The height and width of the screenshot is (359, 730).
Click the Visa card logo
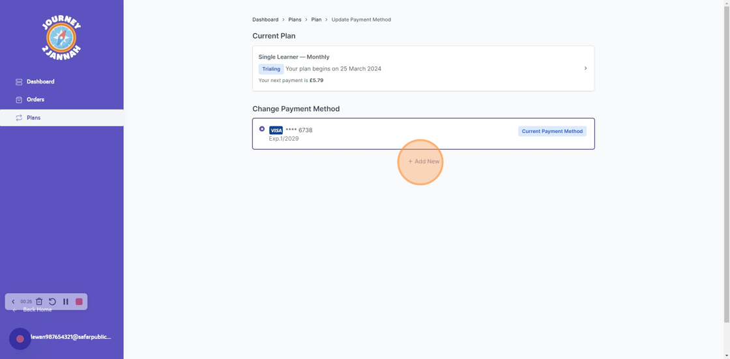coord(276,130)
